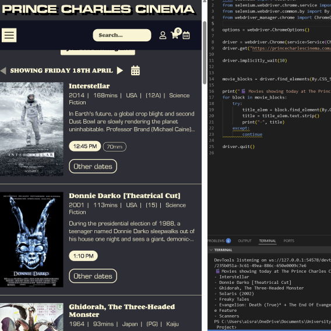Click 'Scanners' in terminal output
This screenshot has width=331, height=331.
point(229,316)
